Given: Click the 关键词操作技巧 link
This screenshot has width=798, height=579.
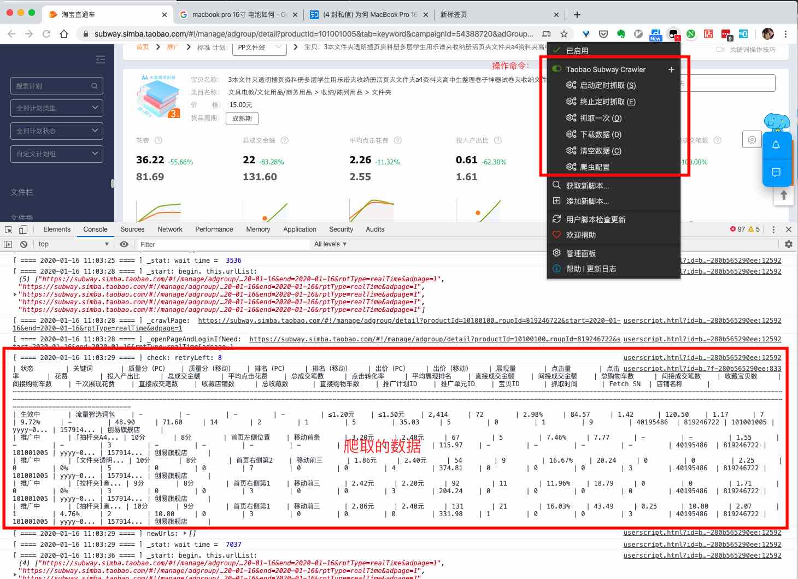Looking at the screenshot, I should click(x=752, y=50).
